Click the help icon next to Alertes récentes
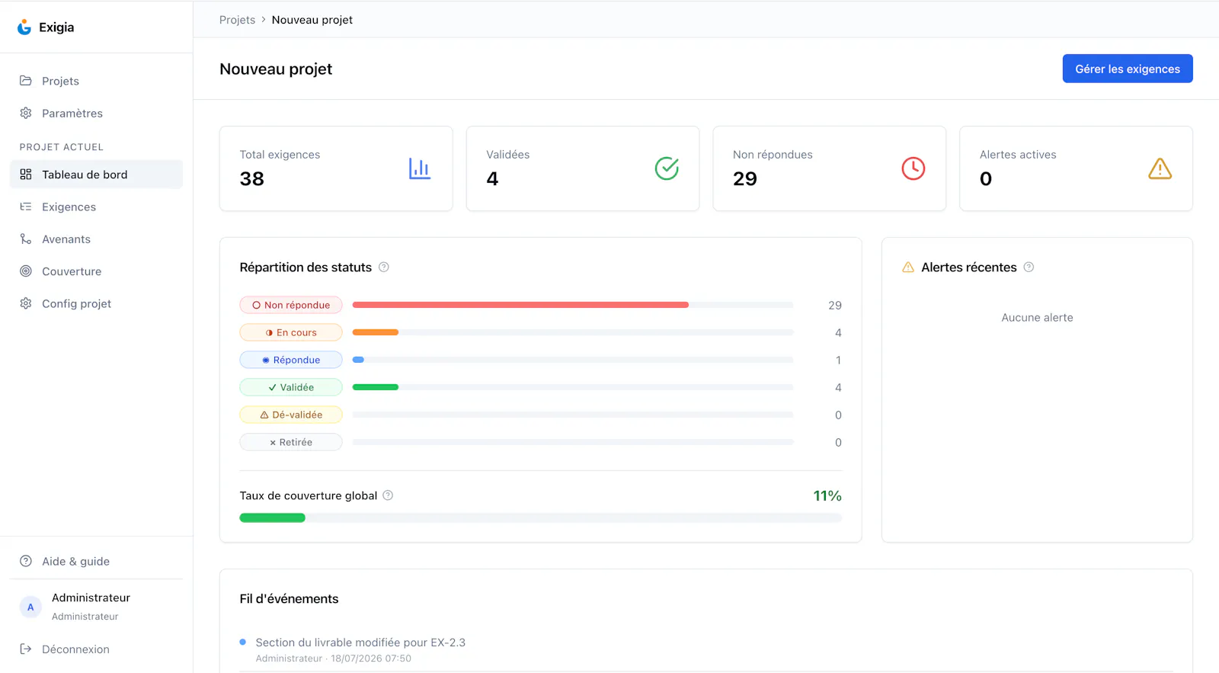 (1029, 268)
